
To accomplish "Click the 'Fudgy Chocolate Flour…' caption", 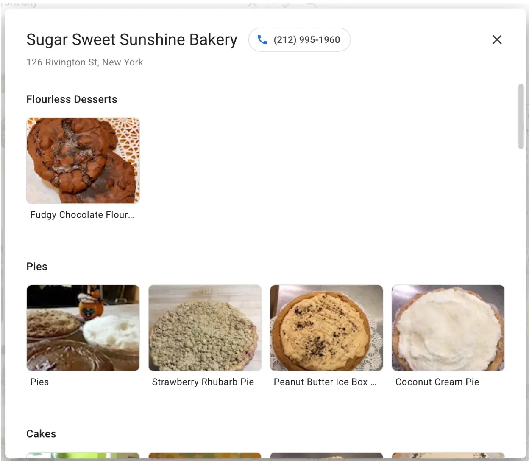I will (82, 215).
